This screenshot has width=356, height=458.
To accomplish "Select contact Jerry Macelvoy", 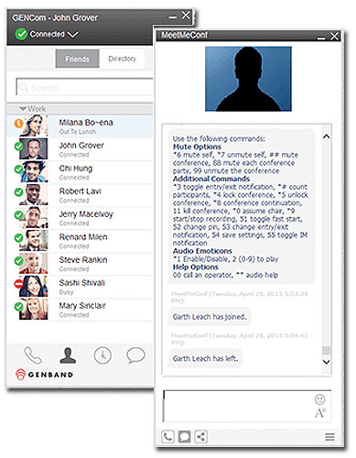I will tap(81, 218).
